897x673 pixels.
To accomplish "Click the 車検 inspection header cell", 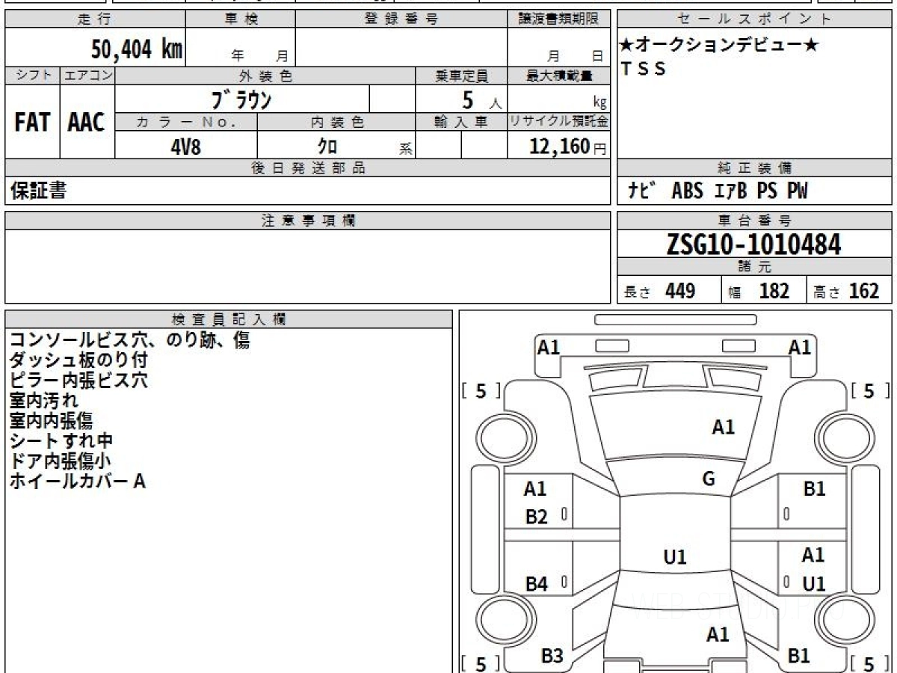I will [x=241, y=19].
